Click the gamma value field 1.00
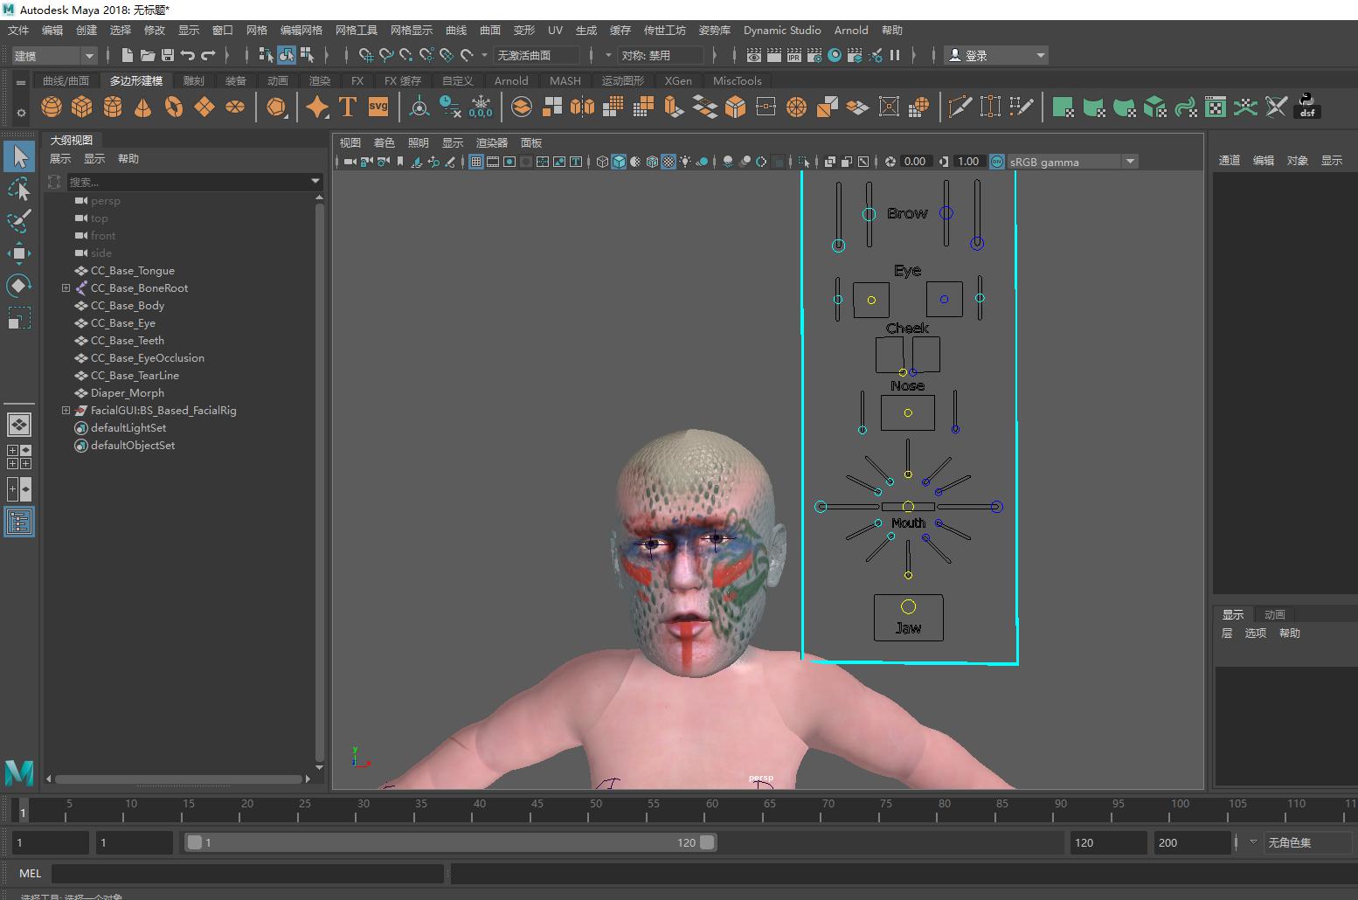 (968, 162)
